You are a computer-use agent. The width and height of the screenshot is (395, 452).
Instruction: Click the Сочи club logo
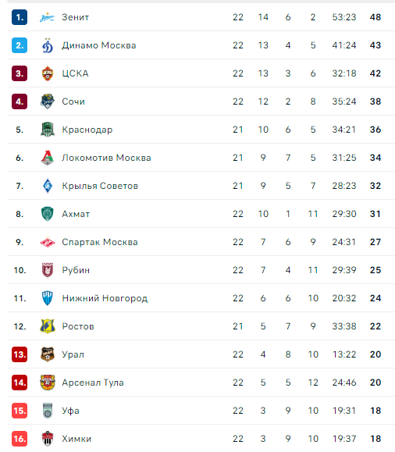pos(48,101)
